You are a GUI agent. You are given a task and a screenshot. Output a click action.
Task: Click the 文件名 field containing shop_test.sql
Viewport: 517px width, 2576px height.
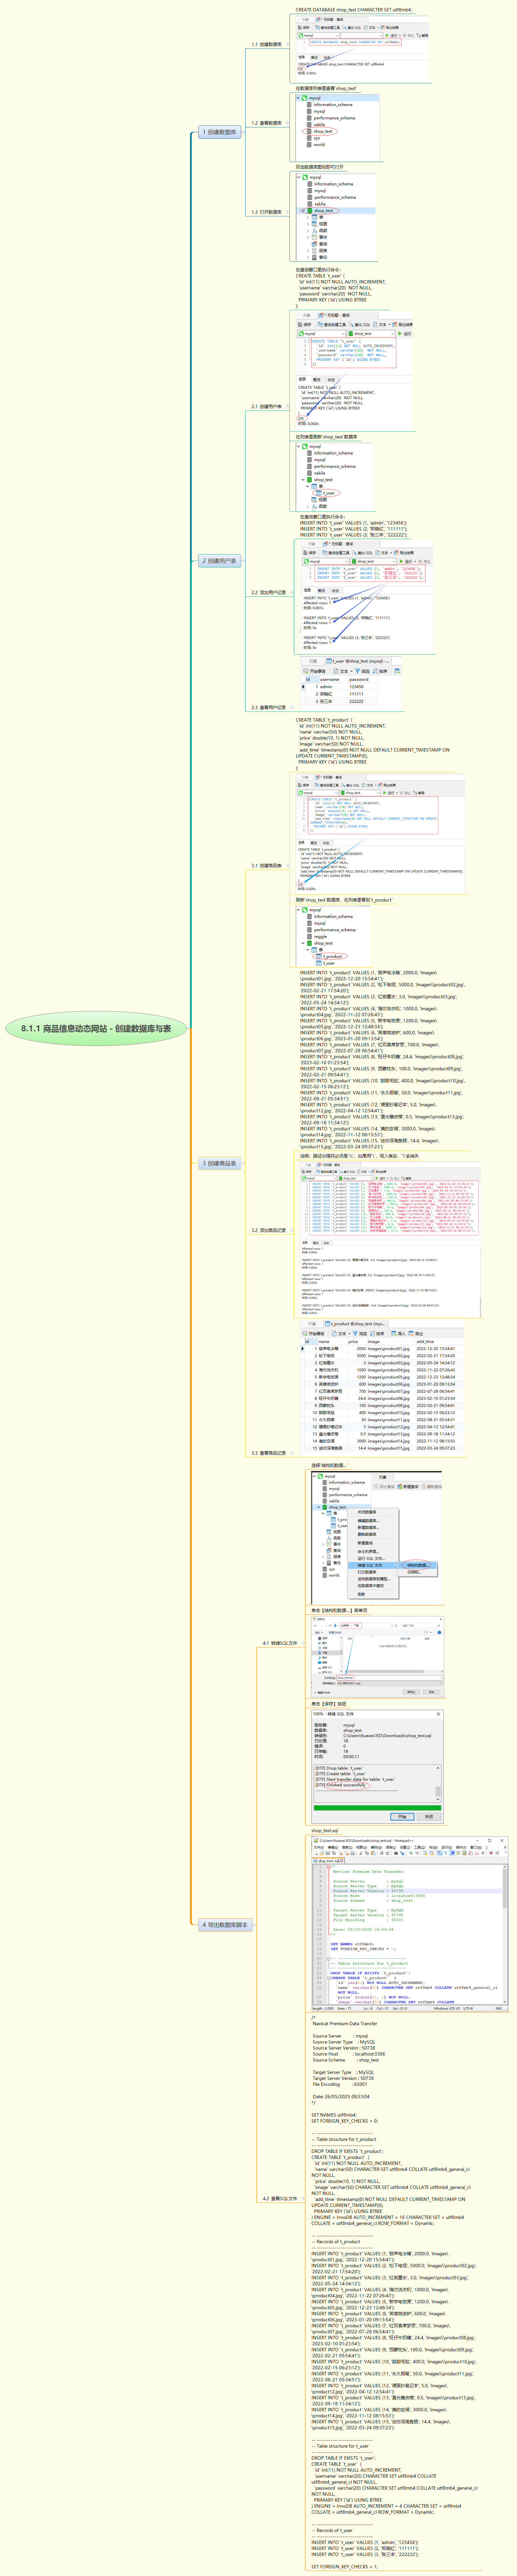click(x=390, y=1678)
